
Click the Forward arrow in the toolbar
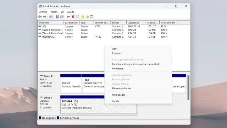[x=45, y=17]
